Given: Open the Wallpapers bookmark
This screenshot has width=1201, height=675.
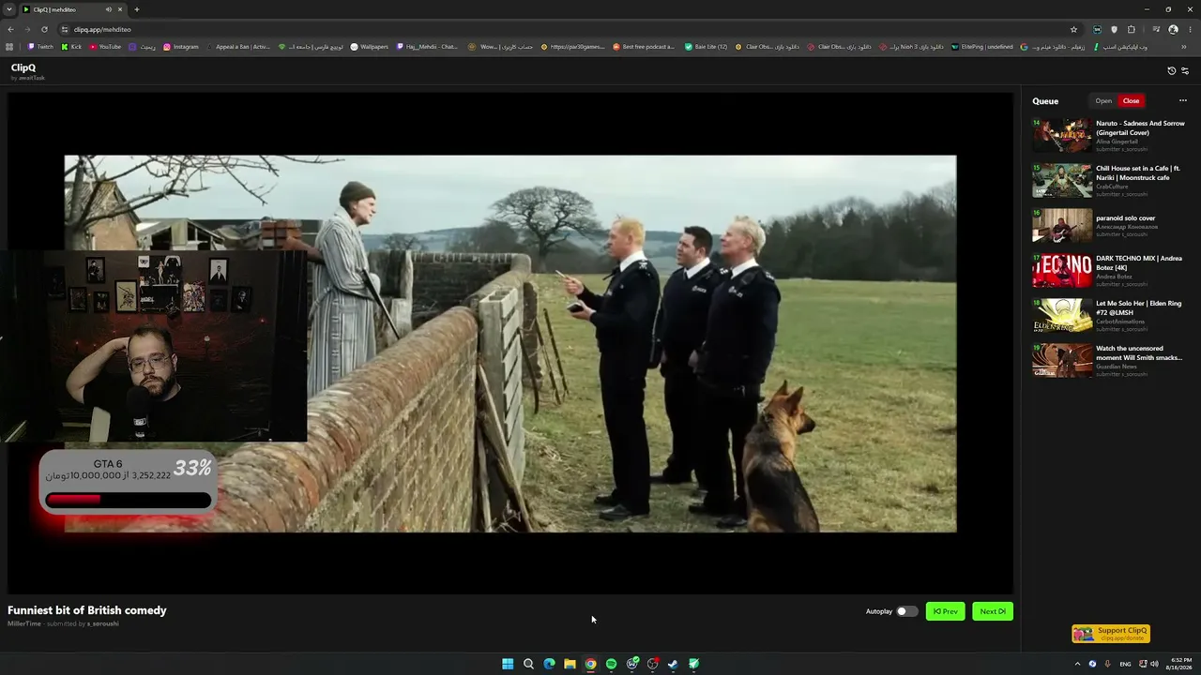Looking at the screenshot, I should click(369, 47).
